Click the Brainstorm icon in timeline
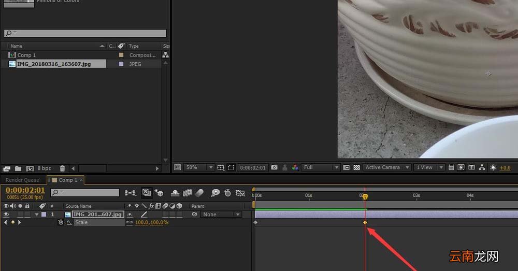This screenshot has height=271, width=518. click(215, 193)
